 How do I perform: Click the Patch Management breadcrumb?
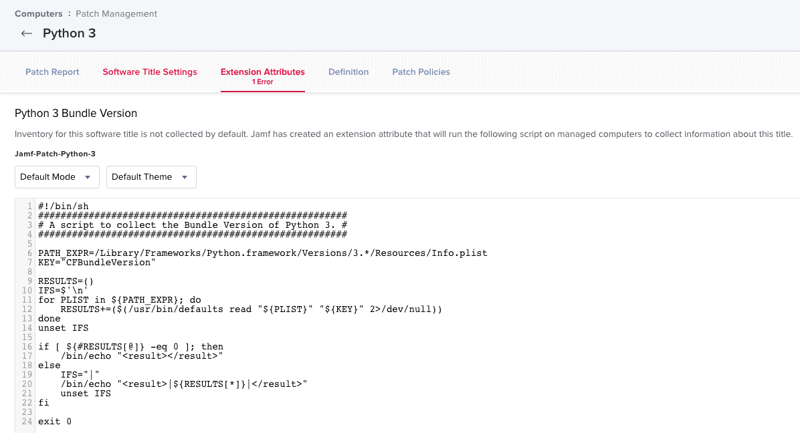click(x=116, y=14)
